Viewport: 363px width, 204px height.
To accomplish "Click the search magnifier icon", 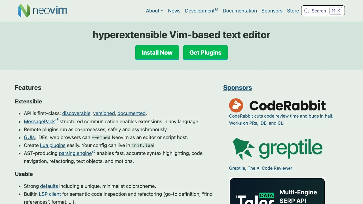I will tap(307, 11).
